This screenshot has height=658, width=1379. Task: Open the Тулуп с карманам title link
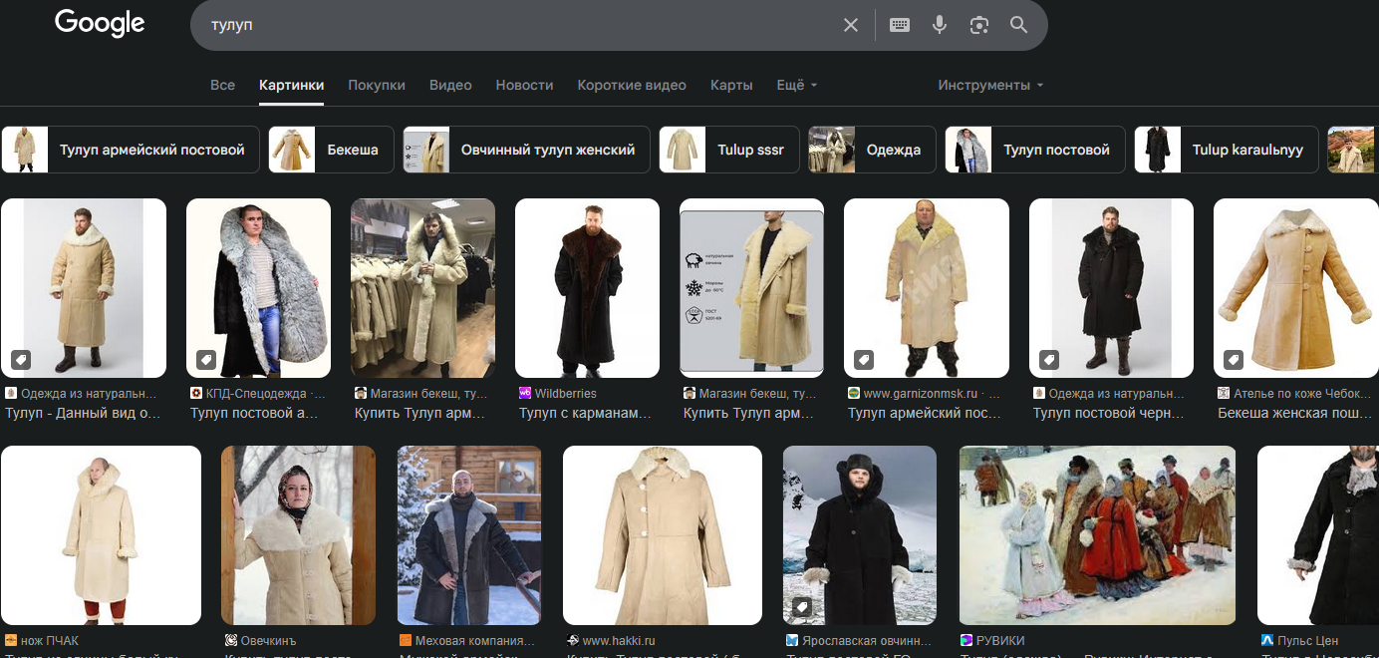585,414
